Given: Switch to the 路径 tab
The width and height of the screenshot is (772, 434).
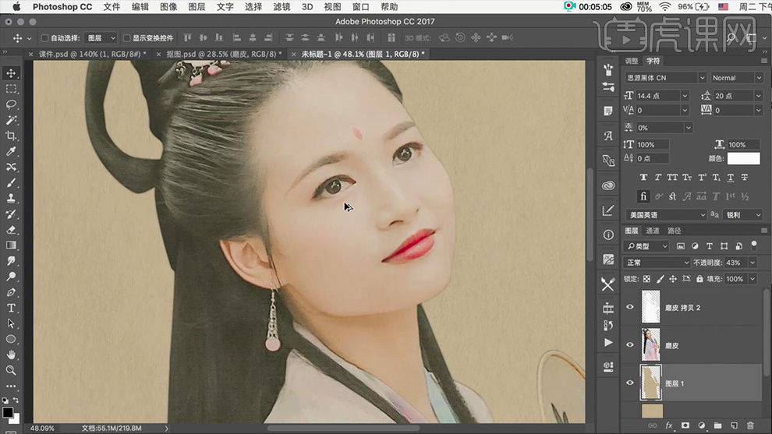Looking at the screenshot, I should pyautogui.click(x=674, y=231).
